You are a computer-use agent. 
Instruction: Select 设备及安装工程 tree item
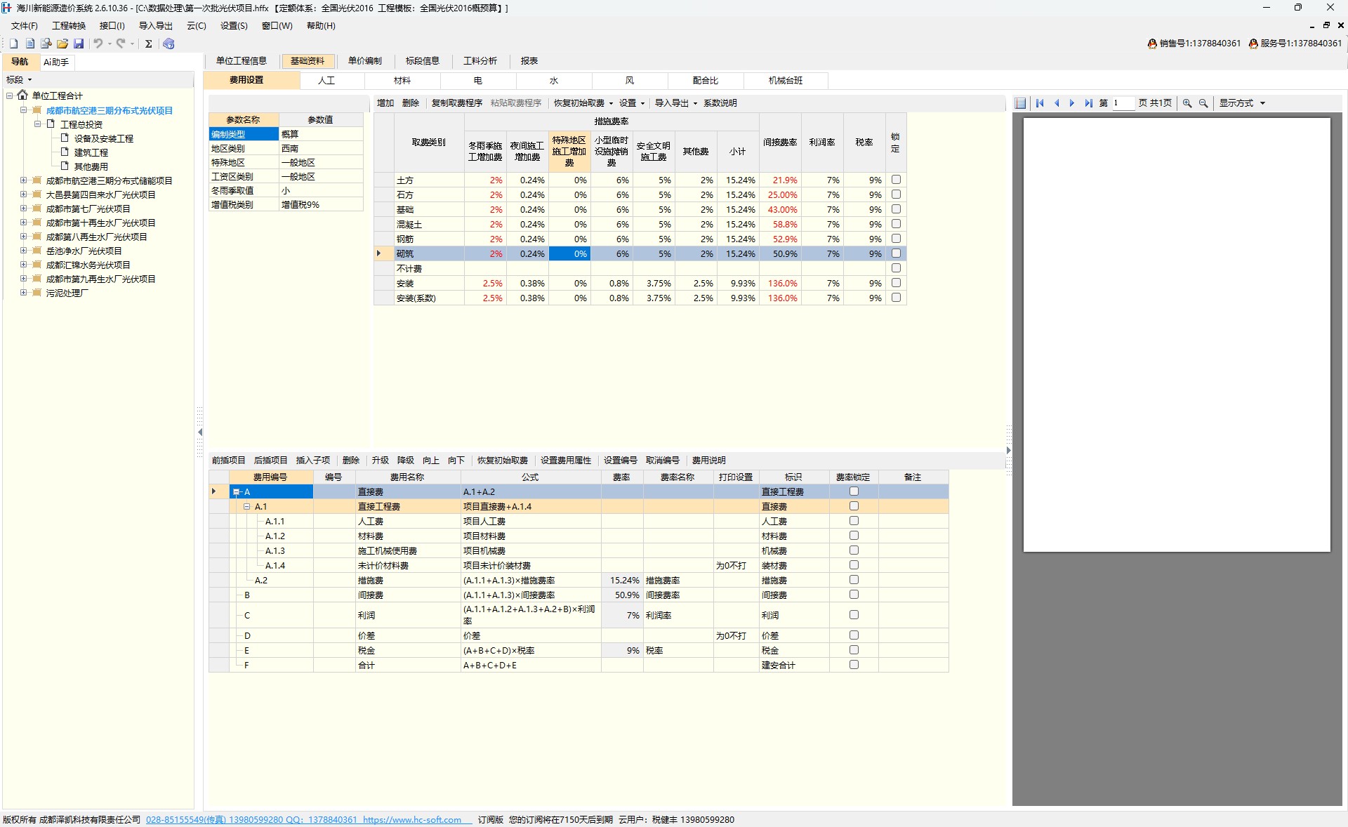tap(104, 138)
